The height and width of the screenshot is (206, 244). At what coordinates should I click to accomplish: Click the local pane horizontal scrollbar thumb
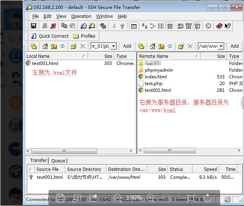pyautogui.click(x=64, y=151)
